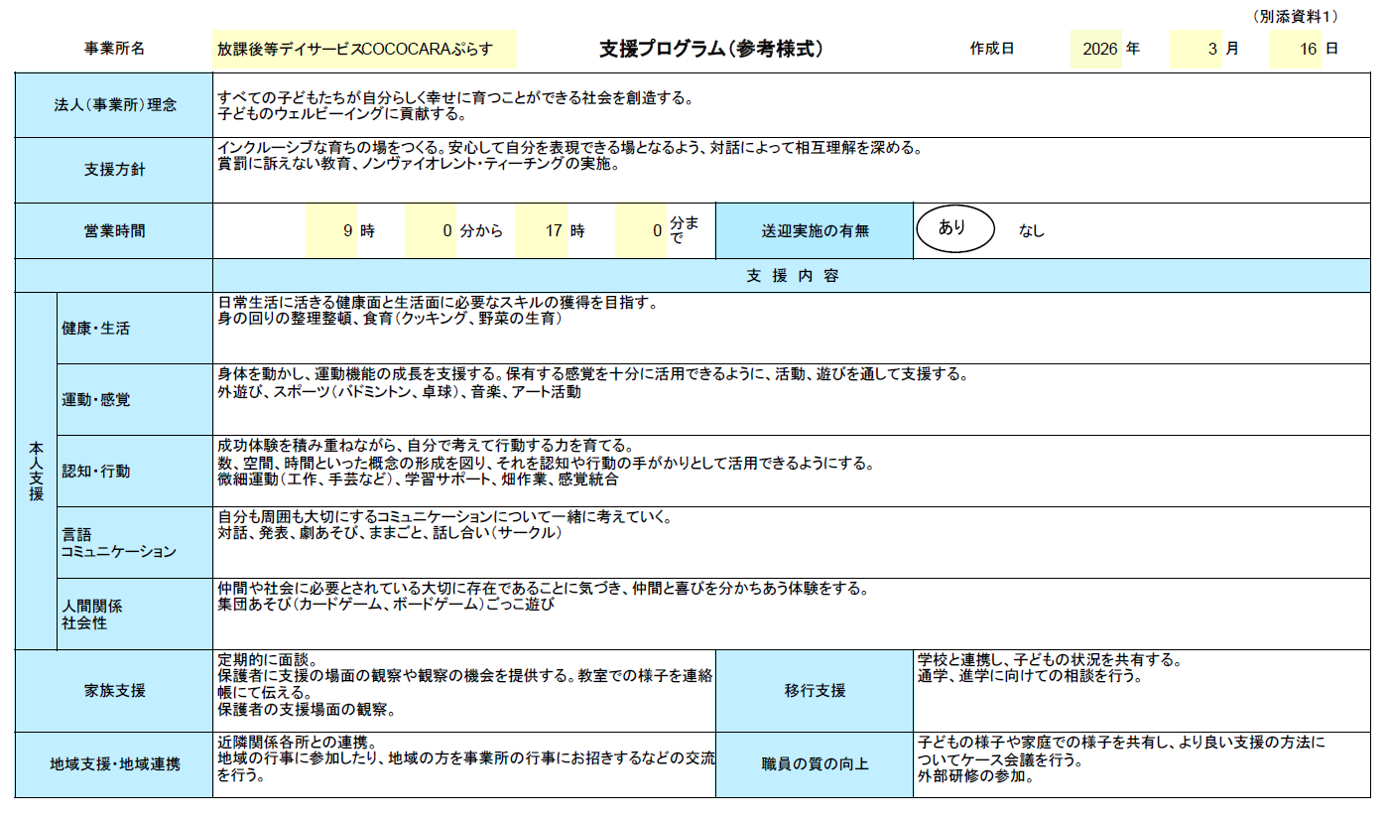The height and width of the screenshot is (822, 1389).
Task: Click the 法人(事業所)理念 header cell
Action: (x=114, y=104)
